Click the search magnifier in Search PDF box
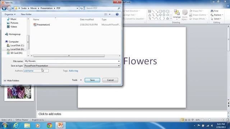The width and height of the screenshot is (230, 129). coord(119,8)
